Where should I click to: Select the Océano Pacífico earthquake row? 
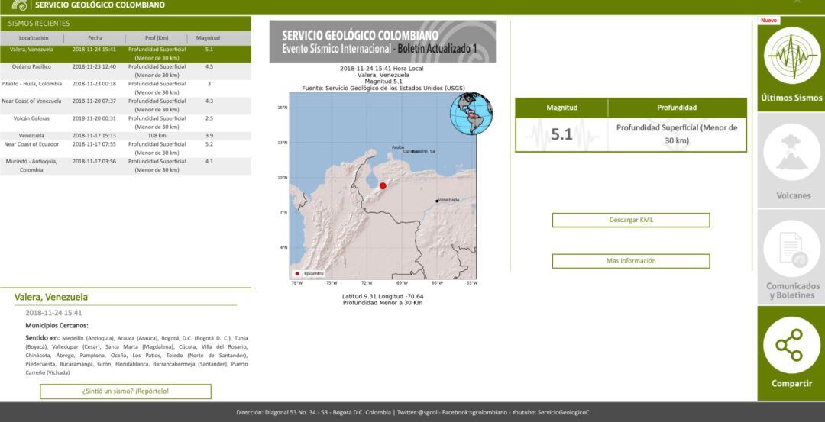point(125,71)
